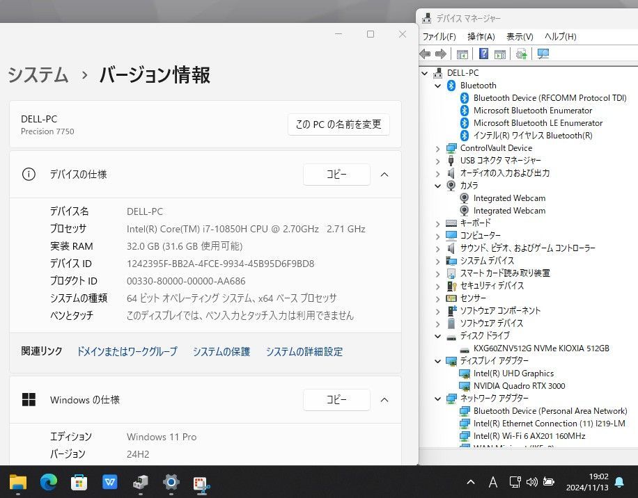Select Microsoft Bluetooth Enumerator
638x498 pixels.
(x=533, y=111)
